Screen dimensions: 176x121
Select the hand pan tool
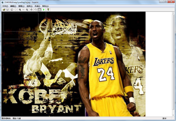[31, 10]
